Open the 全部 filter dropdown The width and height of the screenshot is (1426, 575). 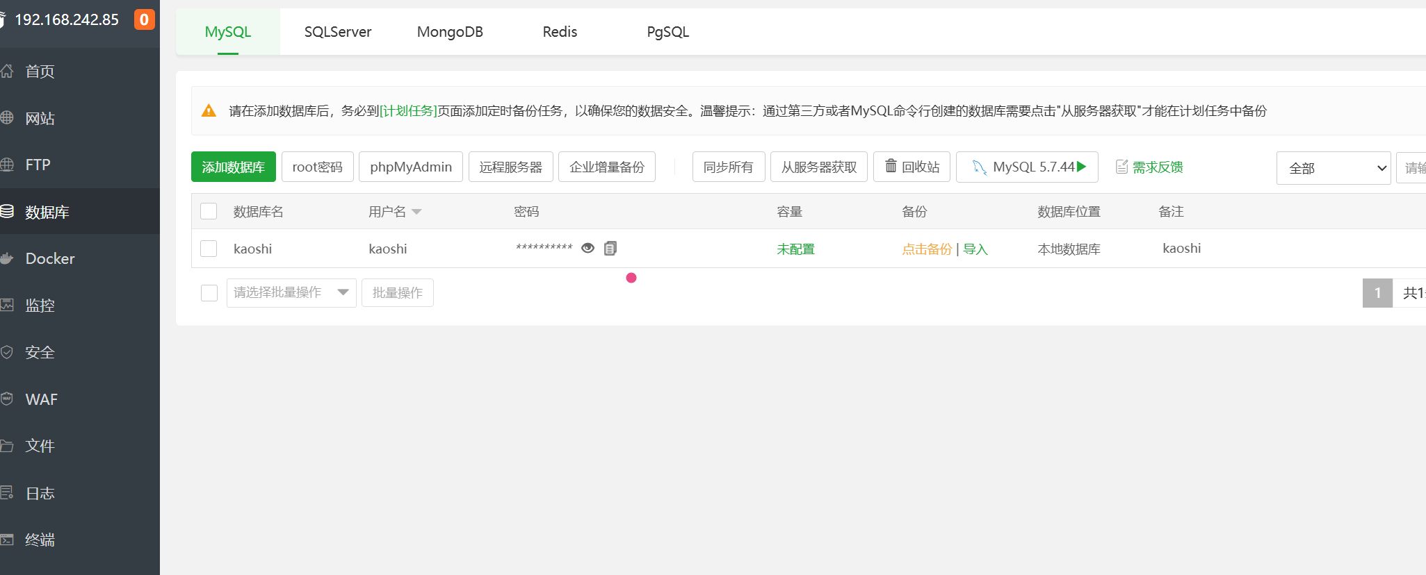pyautogui.click(x=1333, y=168)
